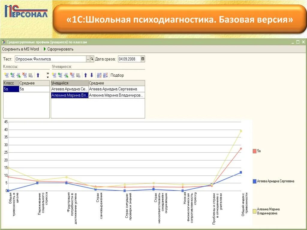Screen dimensions: 307x230
Task: Click blue Агеева Ариадна Сергеевна legend swatch
Action: [255, 181]
